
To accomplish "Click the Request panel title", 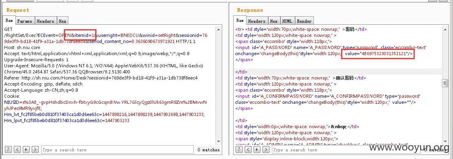I will tap(18, 10).
